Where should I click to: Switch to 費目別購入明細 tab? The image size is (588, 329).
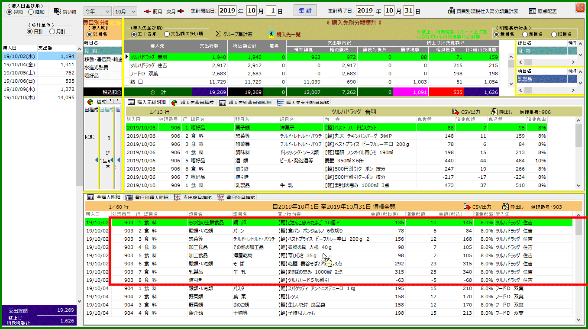point(148,197)
